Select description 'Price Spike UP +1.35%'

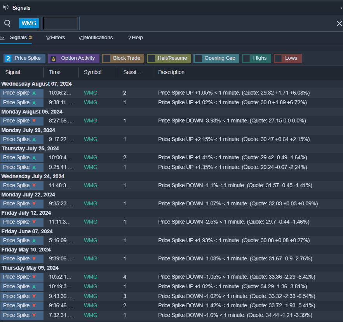point(233,167)
